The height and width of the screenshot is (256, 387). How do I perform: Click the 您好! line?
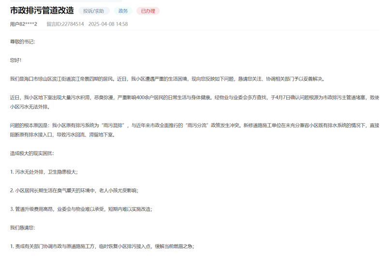pyautogui.click(x=16, y=60)
